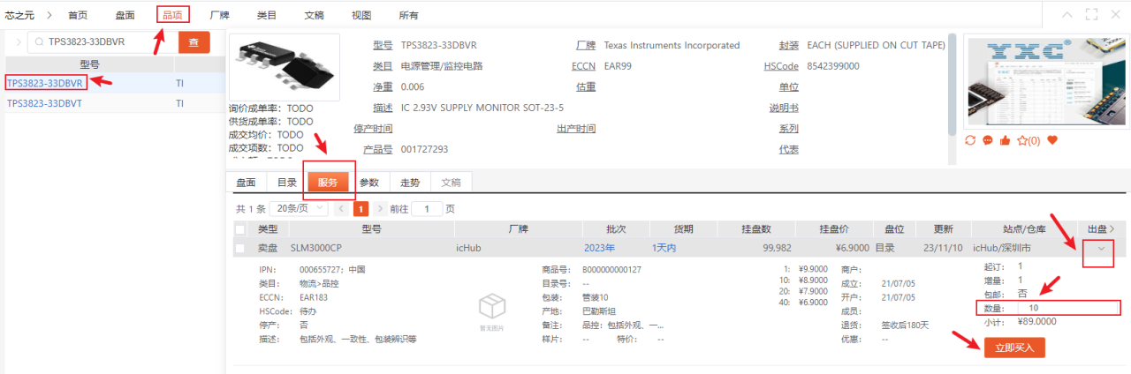The image size is (1131, 374).
Task: Click the current page 1 button
Action: tap(361, 209)
